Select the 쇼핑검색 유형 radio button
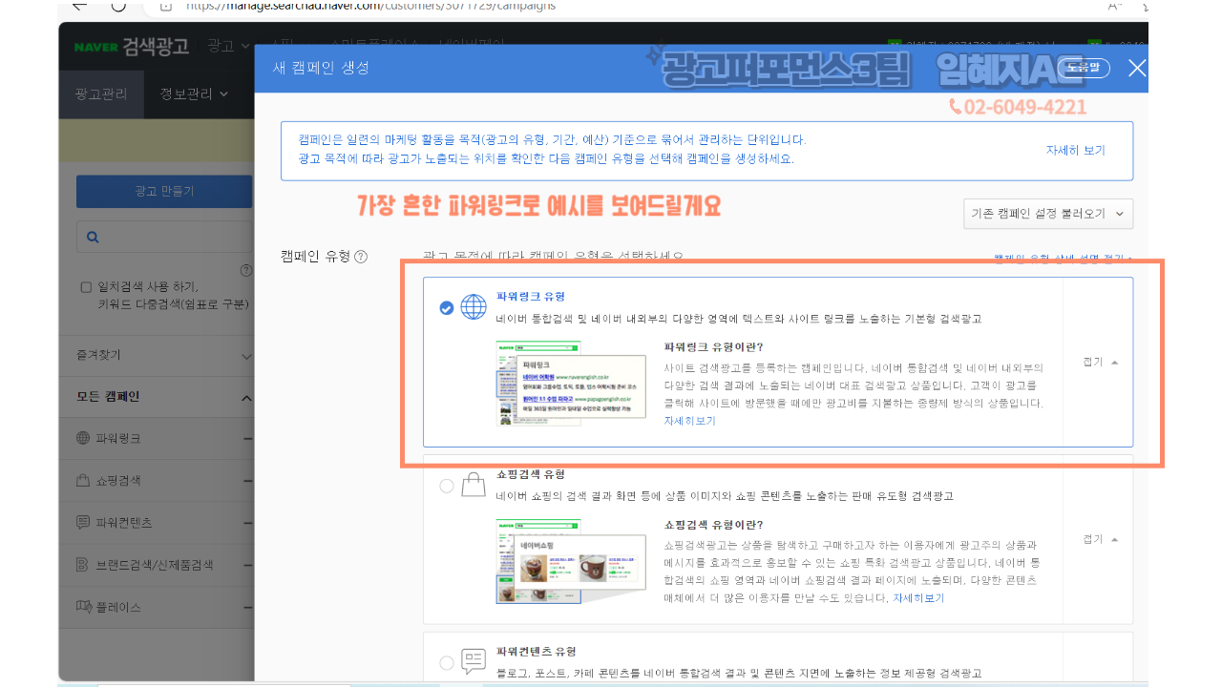The height and width of the screenshot is (687, 1222). (x=447, y=486)
